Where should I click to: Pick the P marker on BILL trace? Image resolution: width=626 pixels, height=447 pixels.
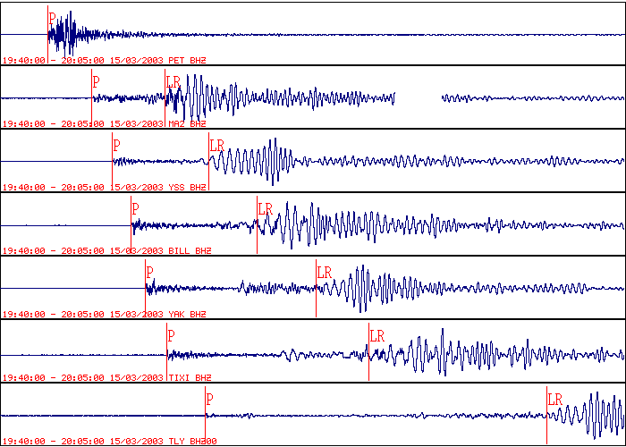click(x=135, y=208)
